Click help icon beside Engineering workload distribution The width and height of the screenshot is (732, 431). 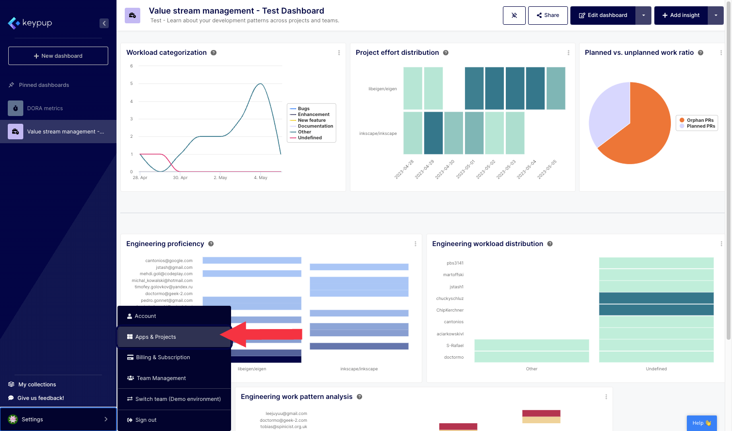coord(550,244)
